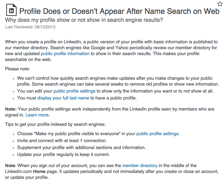Click the 'Please note:' text
This screenshot has height=183, width=224.
point(18,69)
